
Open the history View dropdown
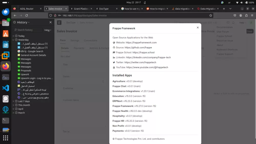(x=48, y=30)
